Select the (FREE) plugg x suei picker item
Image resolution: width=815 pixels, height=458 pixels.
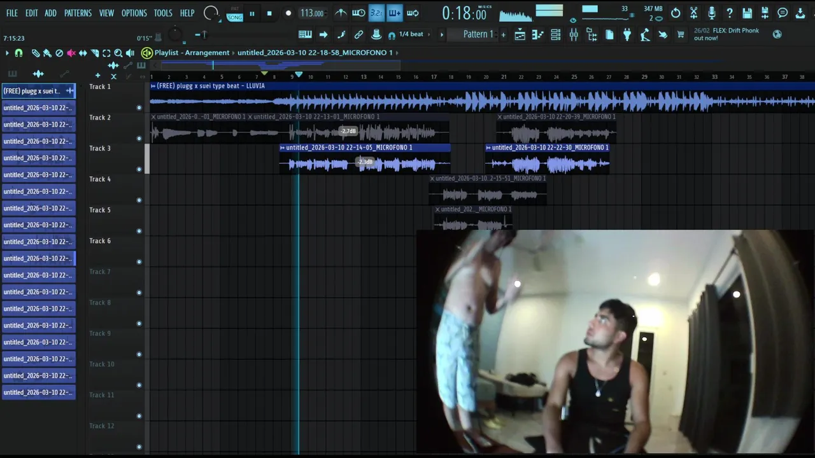pyautogui.click(x=38, y=91)
